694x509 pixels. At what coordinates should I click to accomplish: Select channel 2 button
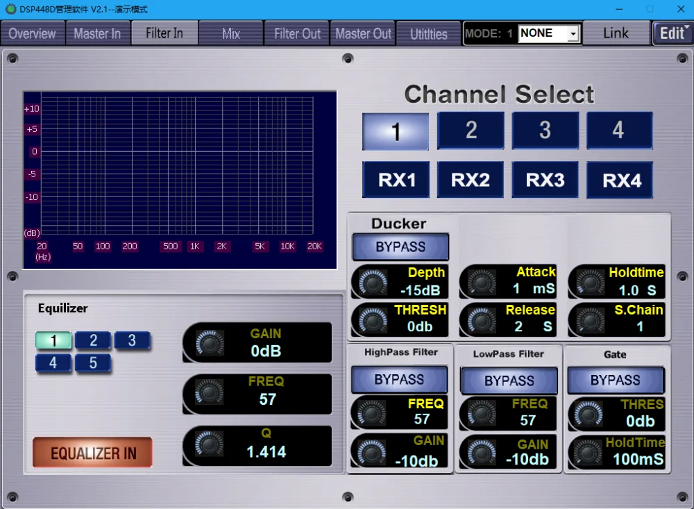tap(471, 131)
